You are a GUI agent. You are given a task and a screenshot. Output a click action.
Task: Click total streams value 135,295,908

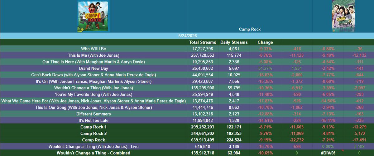point(203,88)
